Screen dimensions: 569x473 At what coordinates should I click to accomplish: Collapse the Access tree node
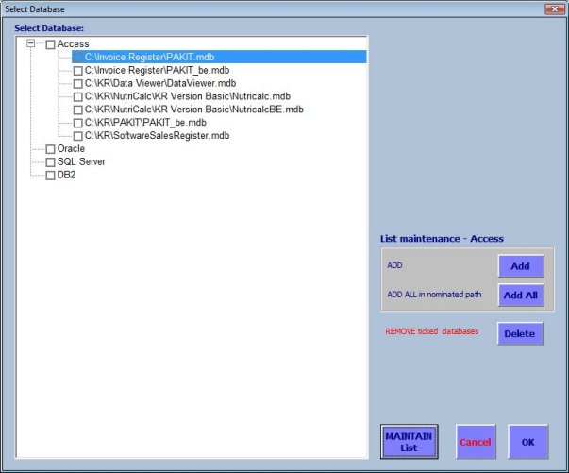coord(31,43)
